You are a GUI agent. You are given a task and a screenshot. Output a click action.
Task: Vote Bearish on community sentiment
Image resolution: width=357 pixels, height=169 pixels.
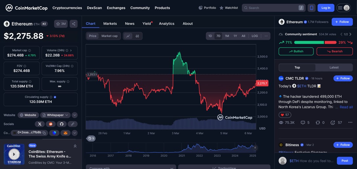point(335,51)
